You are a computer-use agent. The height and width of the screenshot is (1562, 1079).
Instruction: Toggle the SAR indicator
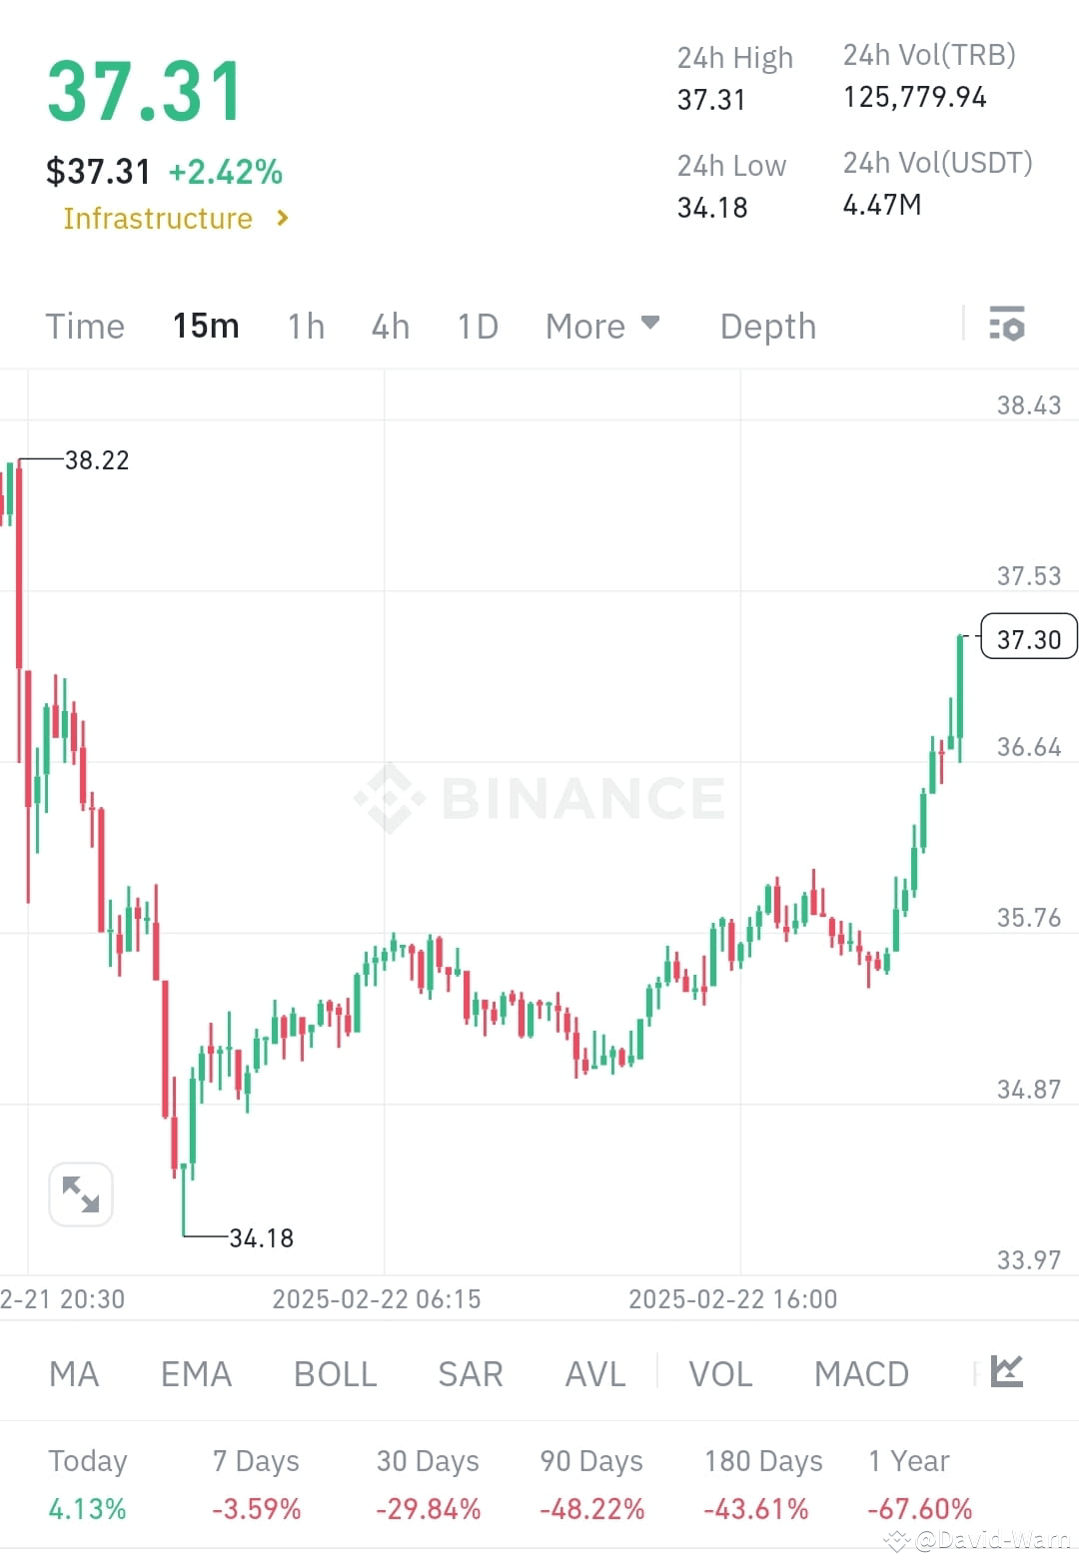click(x=469, y=1373)
